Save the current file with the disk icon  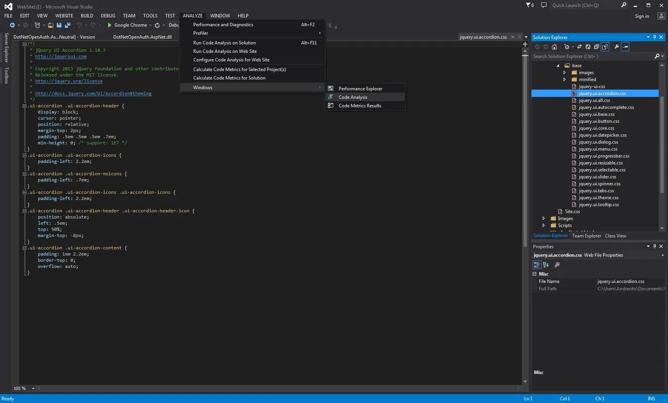tap(59, 25)
